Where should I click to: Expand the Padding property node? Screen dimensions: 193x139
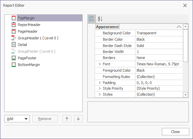(x=100, y=83)
